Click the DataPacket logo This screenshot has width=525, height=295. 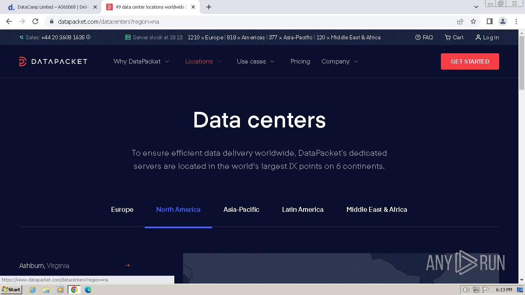53,61
